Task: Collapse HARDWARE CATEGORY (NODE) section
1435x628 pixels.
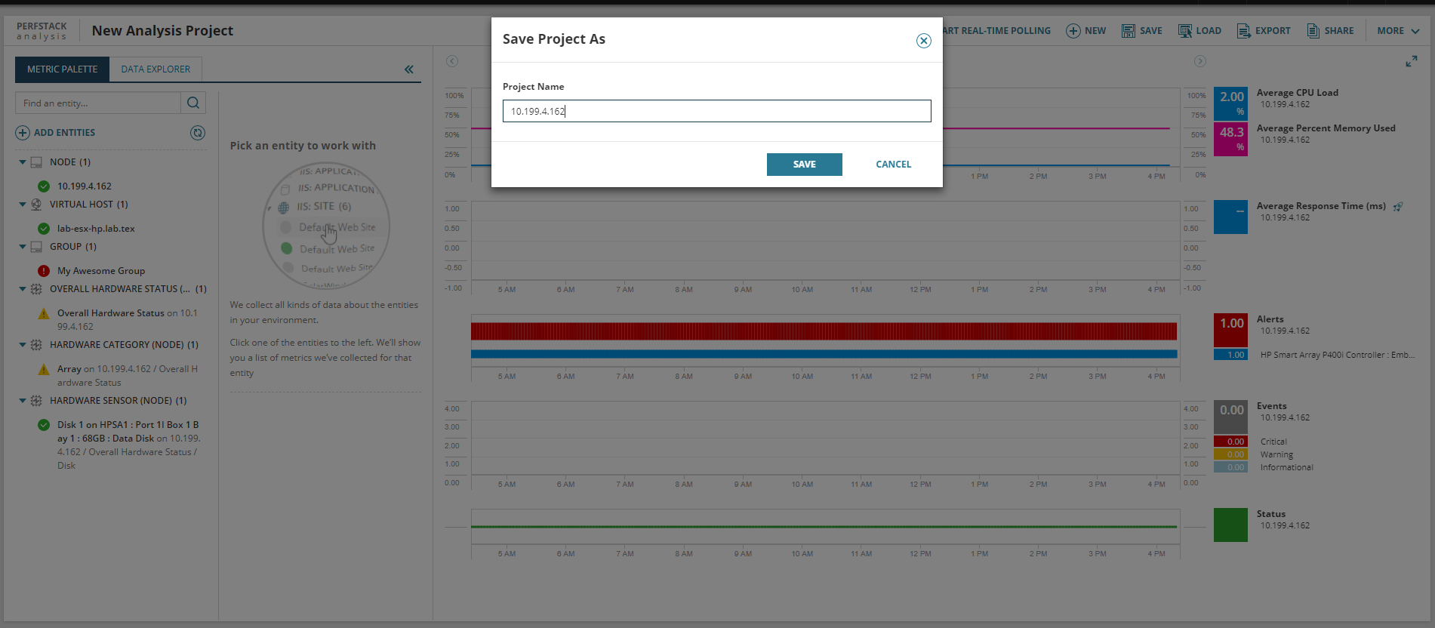Action: pos(23,345)
